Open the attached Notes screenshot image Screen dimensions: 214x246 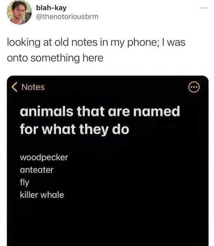pos(108,161)
